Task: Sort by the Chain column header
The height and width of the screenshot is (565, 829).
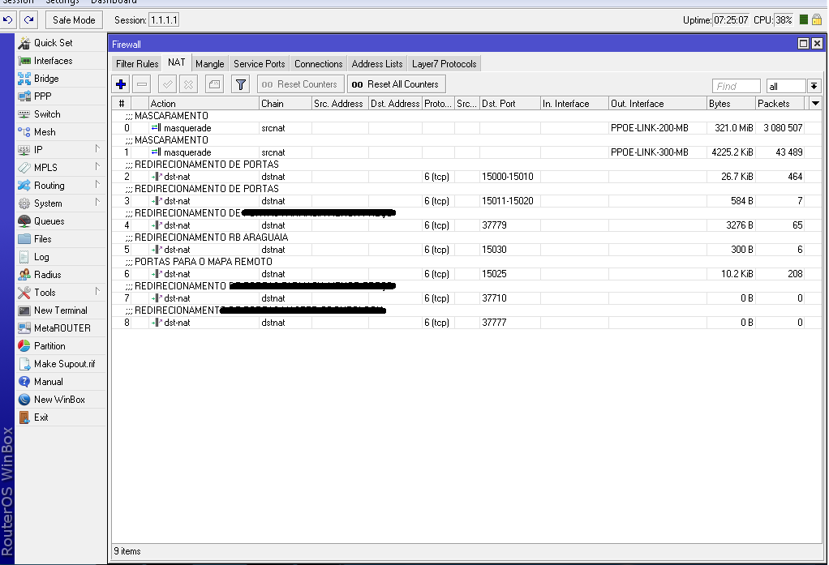Action: (x=285, y=104)
